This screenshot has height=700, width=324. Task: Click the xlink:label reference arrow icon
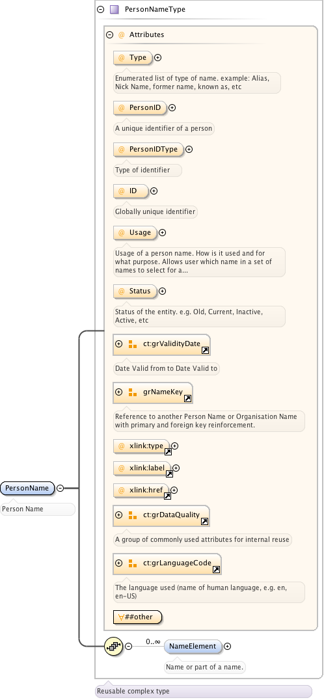tap(169, 474)
